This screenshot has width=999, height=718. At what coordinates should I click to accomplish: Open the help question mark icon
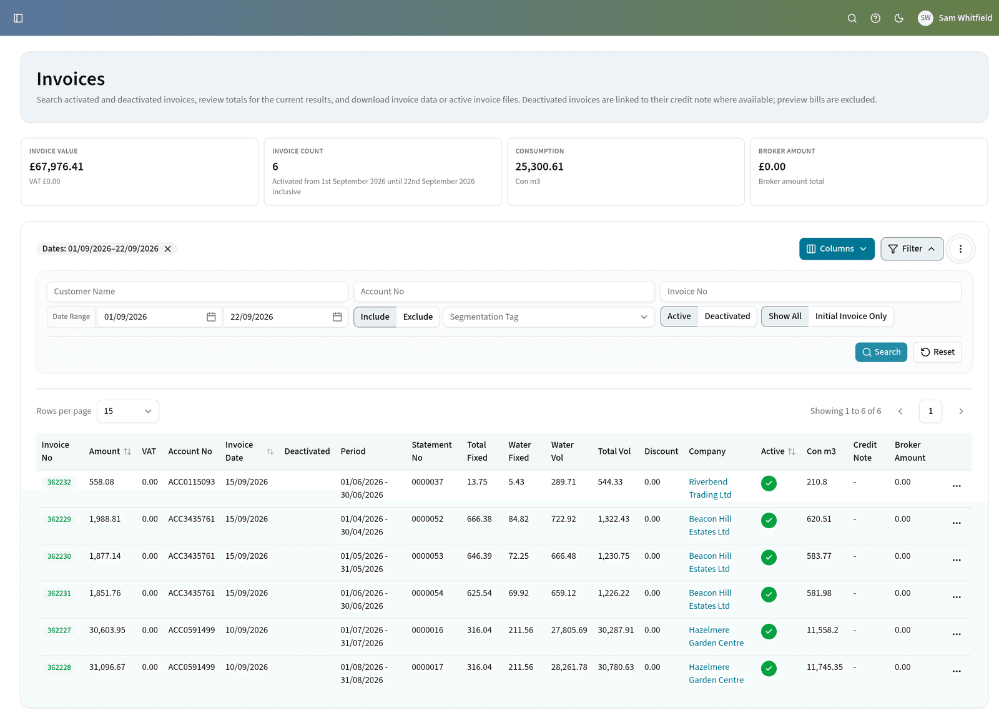pyautogui.click(x=875, y=18)
